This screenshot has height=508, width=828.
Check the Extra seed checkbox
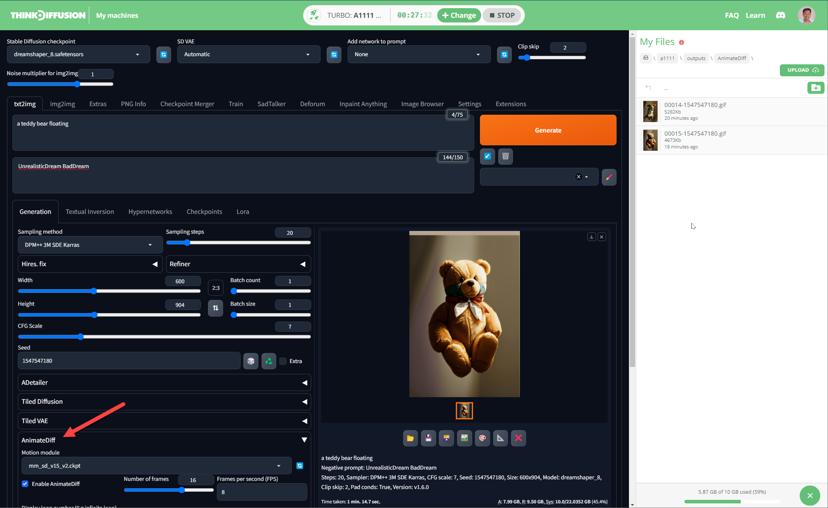click(283, 361)
